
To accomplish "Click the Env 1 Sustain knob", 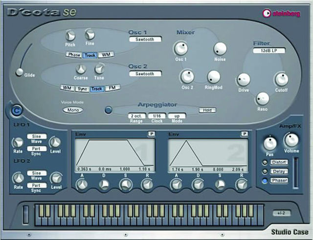I will click(x=126, y=185).
